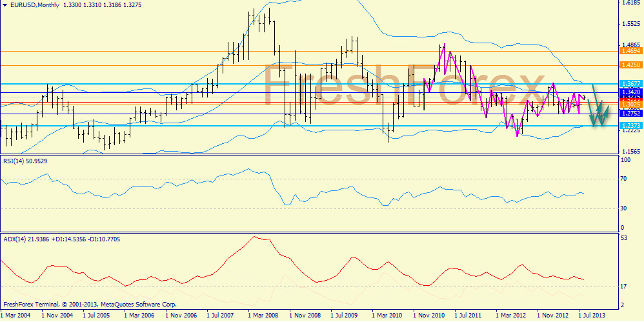Click the ADX scale value 53
Viewport: 644px width, 322px height.
pos(624,239)
